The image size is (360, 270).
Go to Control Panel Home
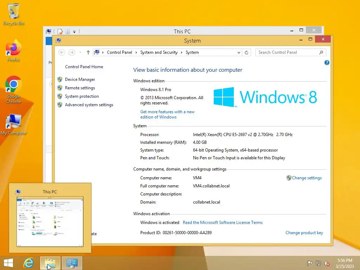84,67
